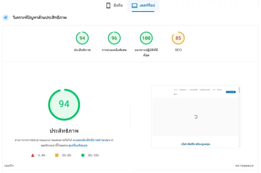Open the คะแนนประสิทธิภาพคำนวณ link
Screen dimensions: 261x173
pyautogui.click(x=90, y=140)
